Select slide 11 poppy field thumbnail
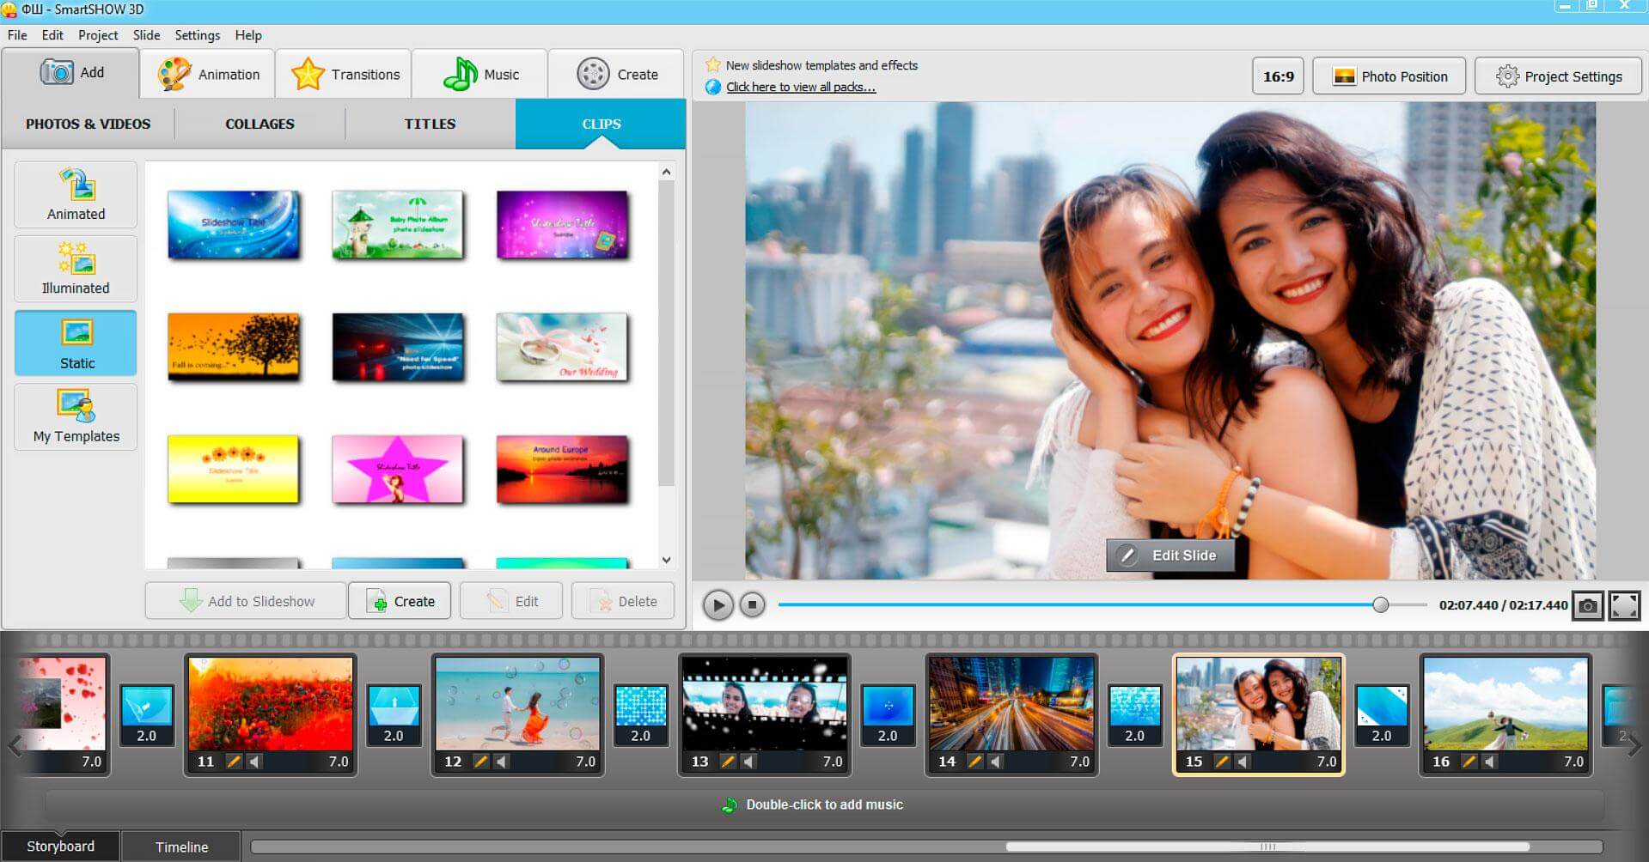 271,704
